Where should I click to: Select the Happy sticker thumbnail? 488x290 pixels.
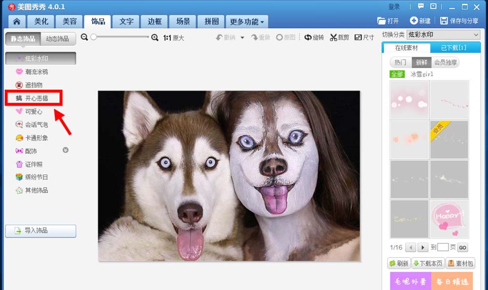(x=449, y=219)
